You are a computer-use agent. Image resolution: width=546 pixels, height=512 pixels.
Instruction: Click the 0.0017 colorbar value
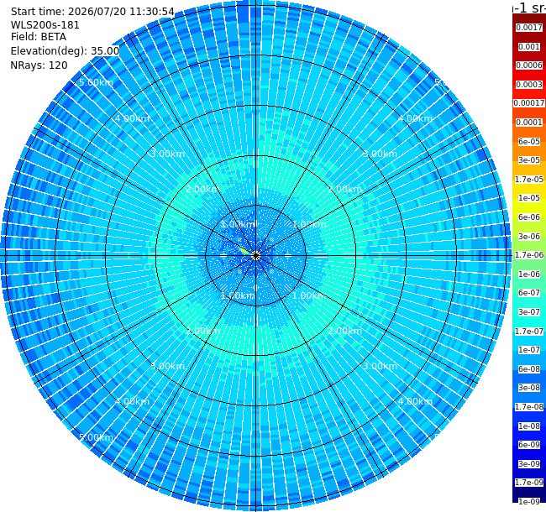pos(529,28)
